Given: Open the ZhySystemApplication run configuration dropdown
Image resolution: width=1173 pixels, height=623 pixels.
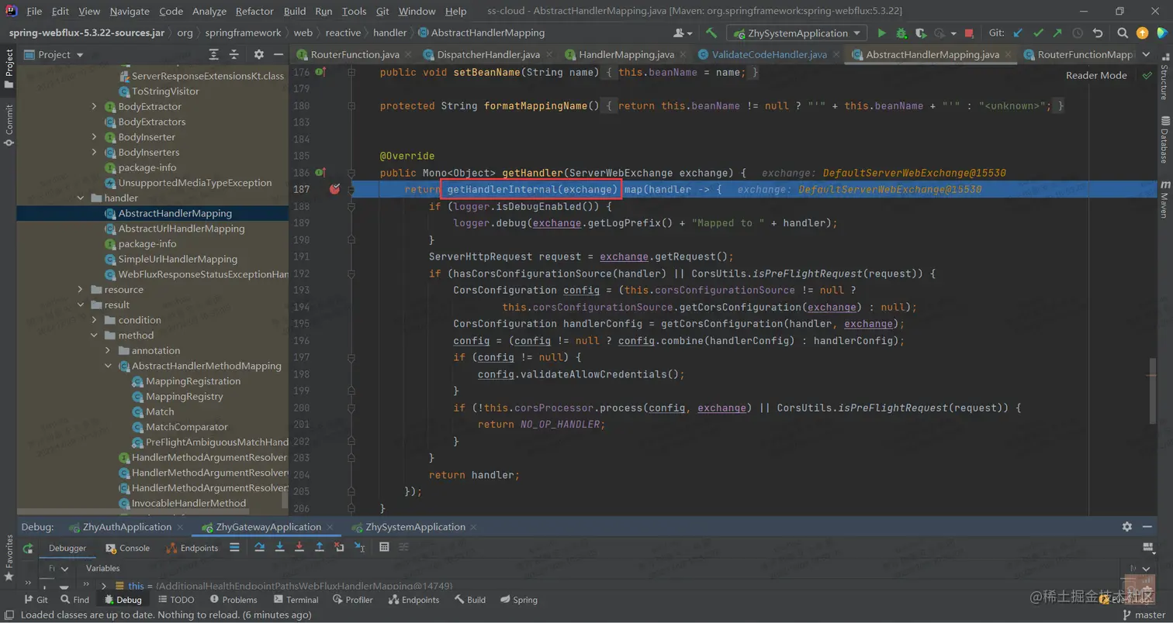Looking at the screenshot, I should coord(797,33).
